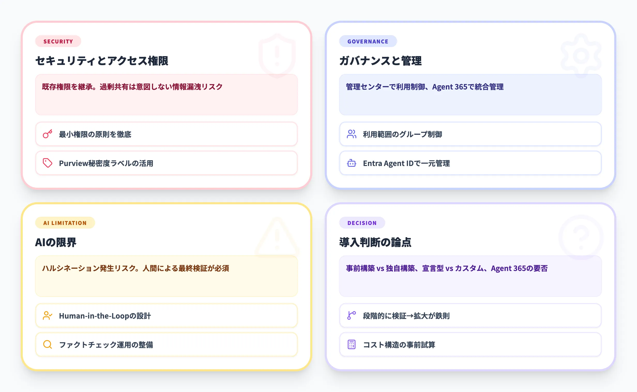Select the heading AIの限界
This screenshot has width=637, height=392.
(x=56, y=242)
